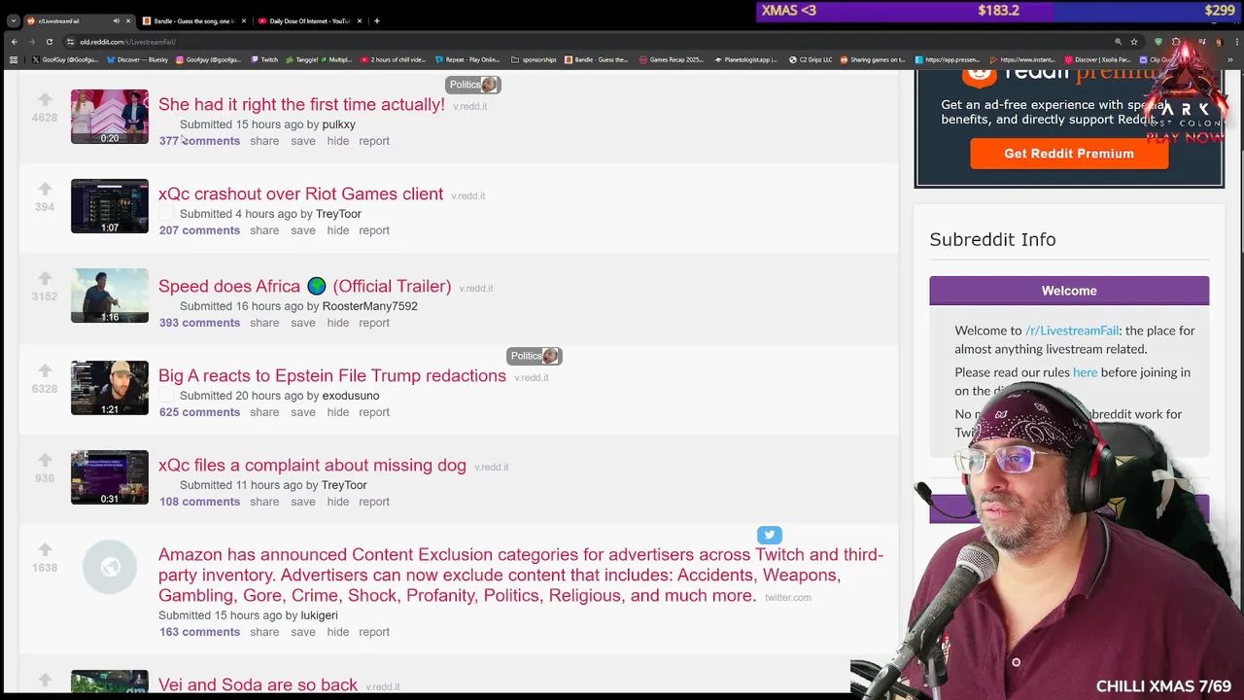This screenshot has width=1244, height=700.
Task: Upvote the xQc crashout over Riot Games post
Action: point(45,189)
